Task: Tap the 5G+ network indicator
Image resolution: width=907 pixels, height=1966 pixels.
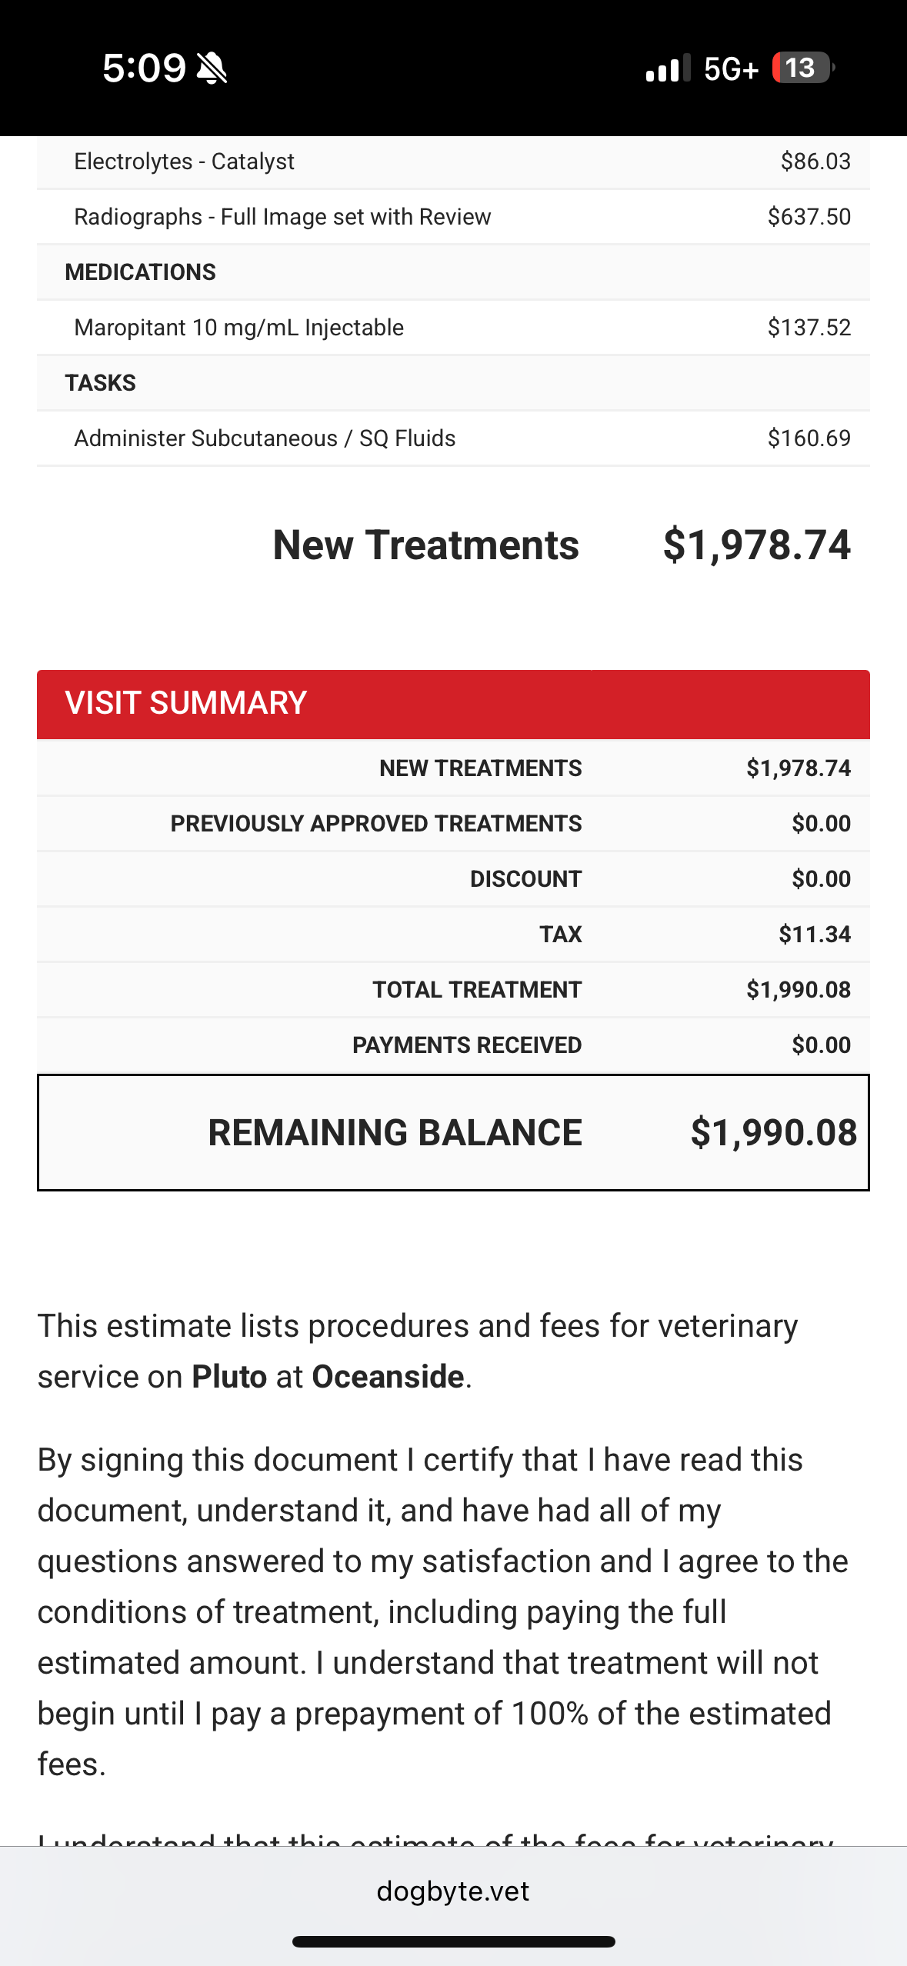Action: coord(731,69)
